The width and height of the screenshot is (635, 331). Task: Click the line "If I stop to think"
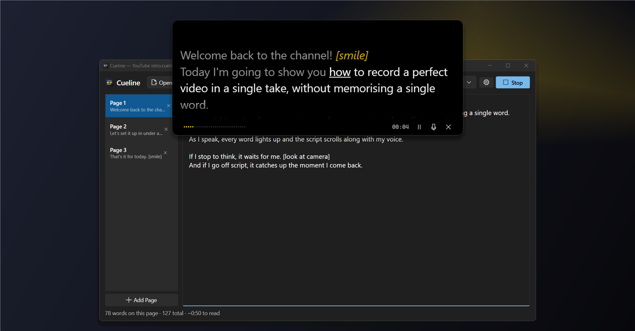pyautogui.click(x=259, y=157)
